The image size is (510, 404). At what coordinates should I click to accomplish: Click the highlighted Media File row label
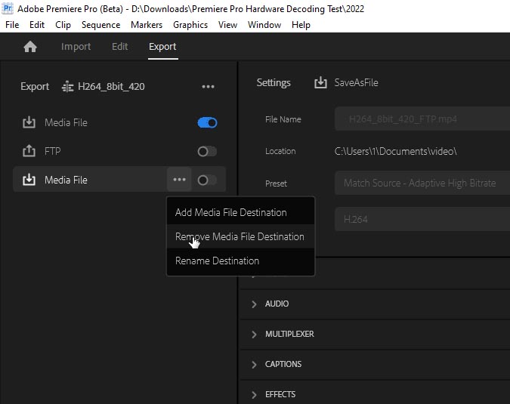pyautogui.click(x=66, y=180)
